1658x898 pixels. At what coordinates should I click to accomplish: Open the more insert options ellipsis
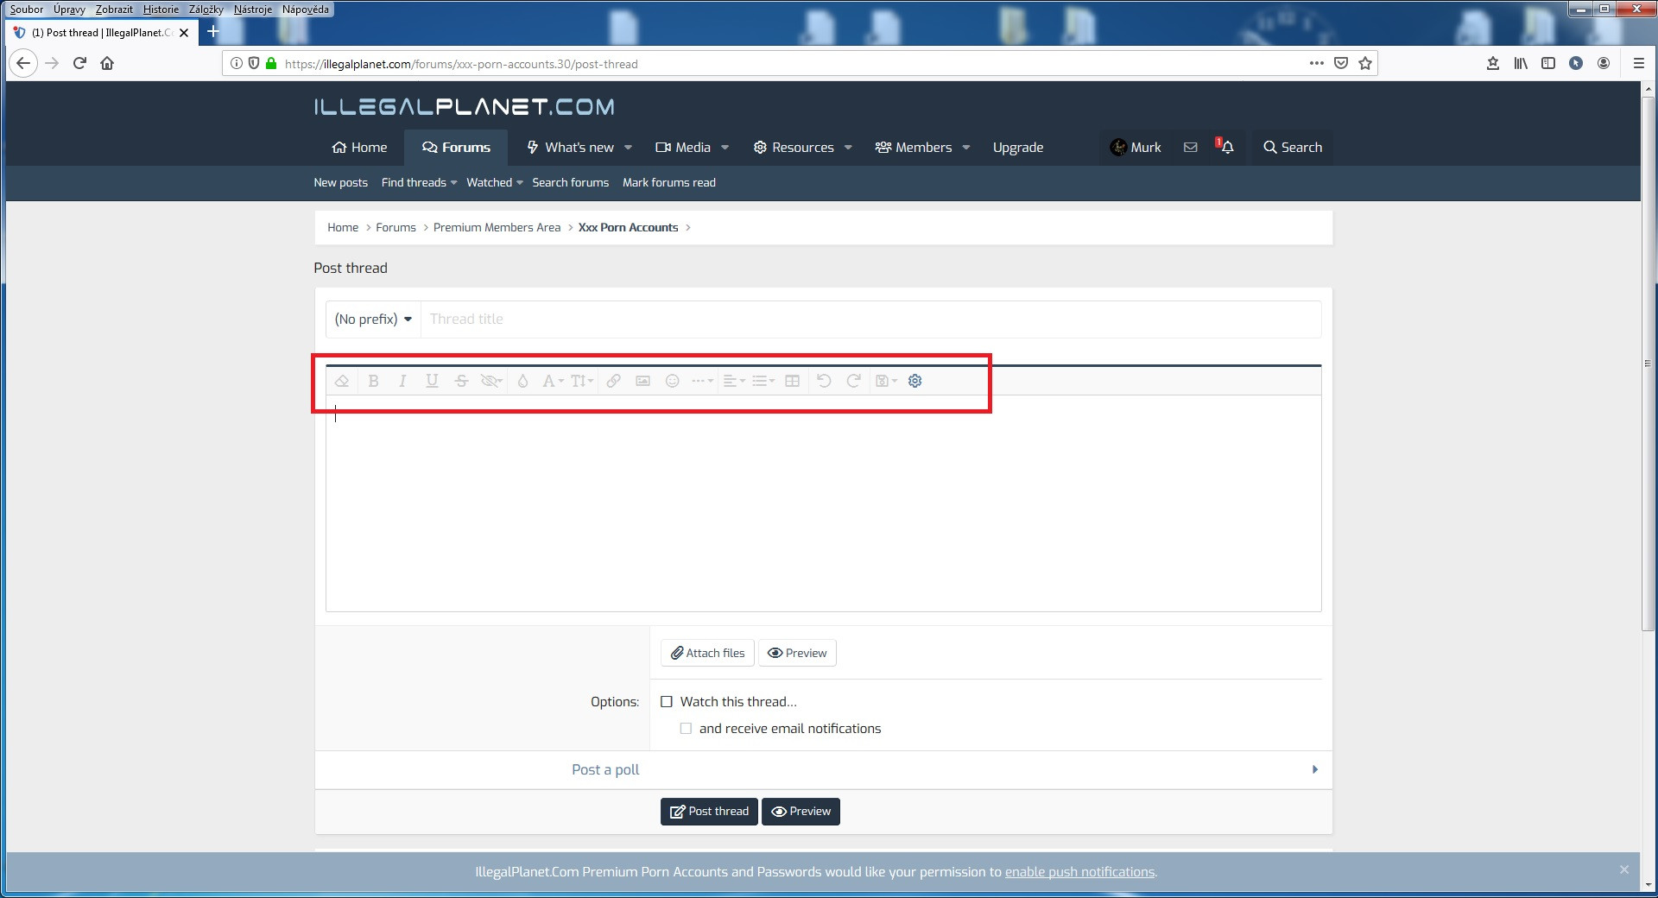point(702,381)
